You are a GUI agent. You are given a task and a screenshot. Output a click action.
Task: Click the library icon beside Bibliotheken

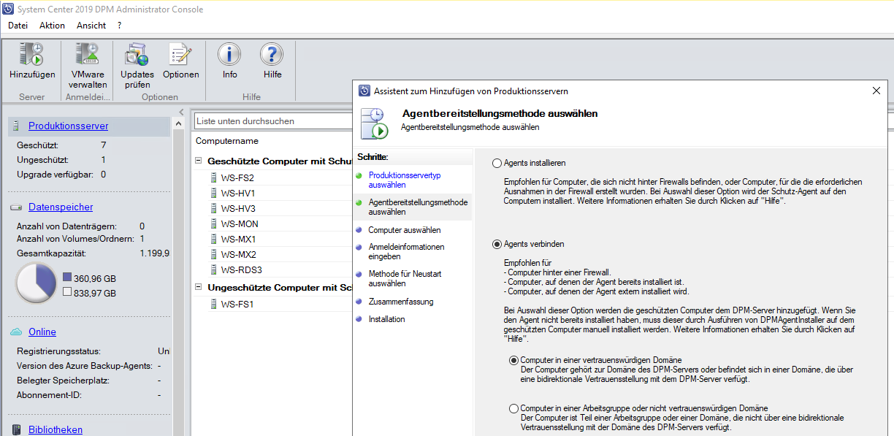(16, 430)
